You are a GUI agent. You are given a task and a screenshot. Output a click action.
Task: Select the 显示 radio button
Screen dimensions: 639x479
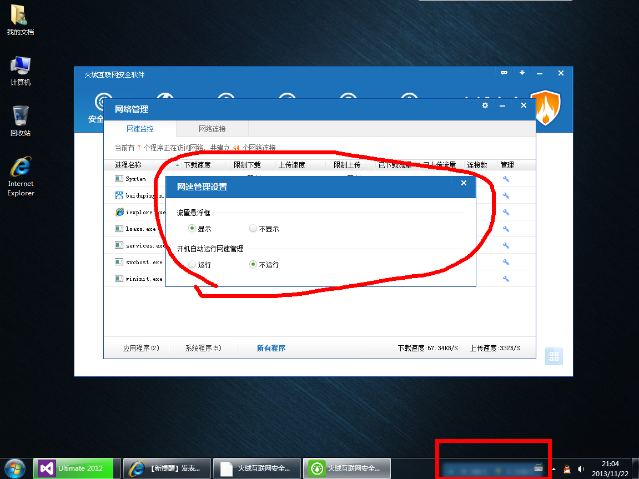pos(192,228)
